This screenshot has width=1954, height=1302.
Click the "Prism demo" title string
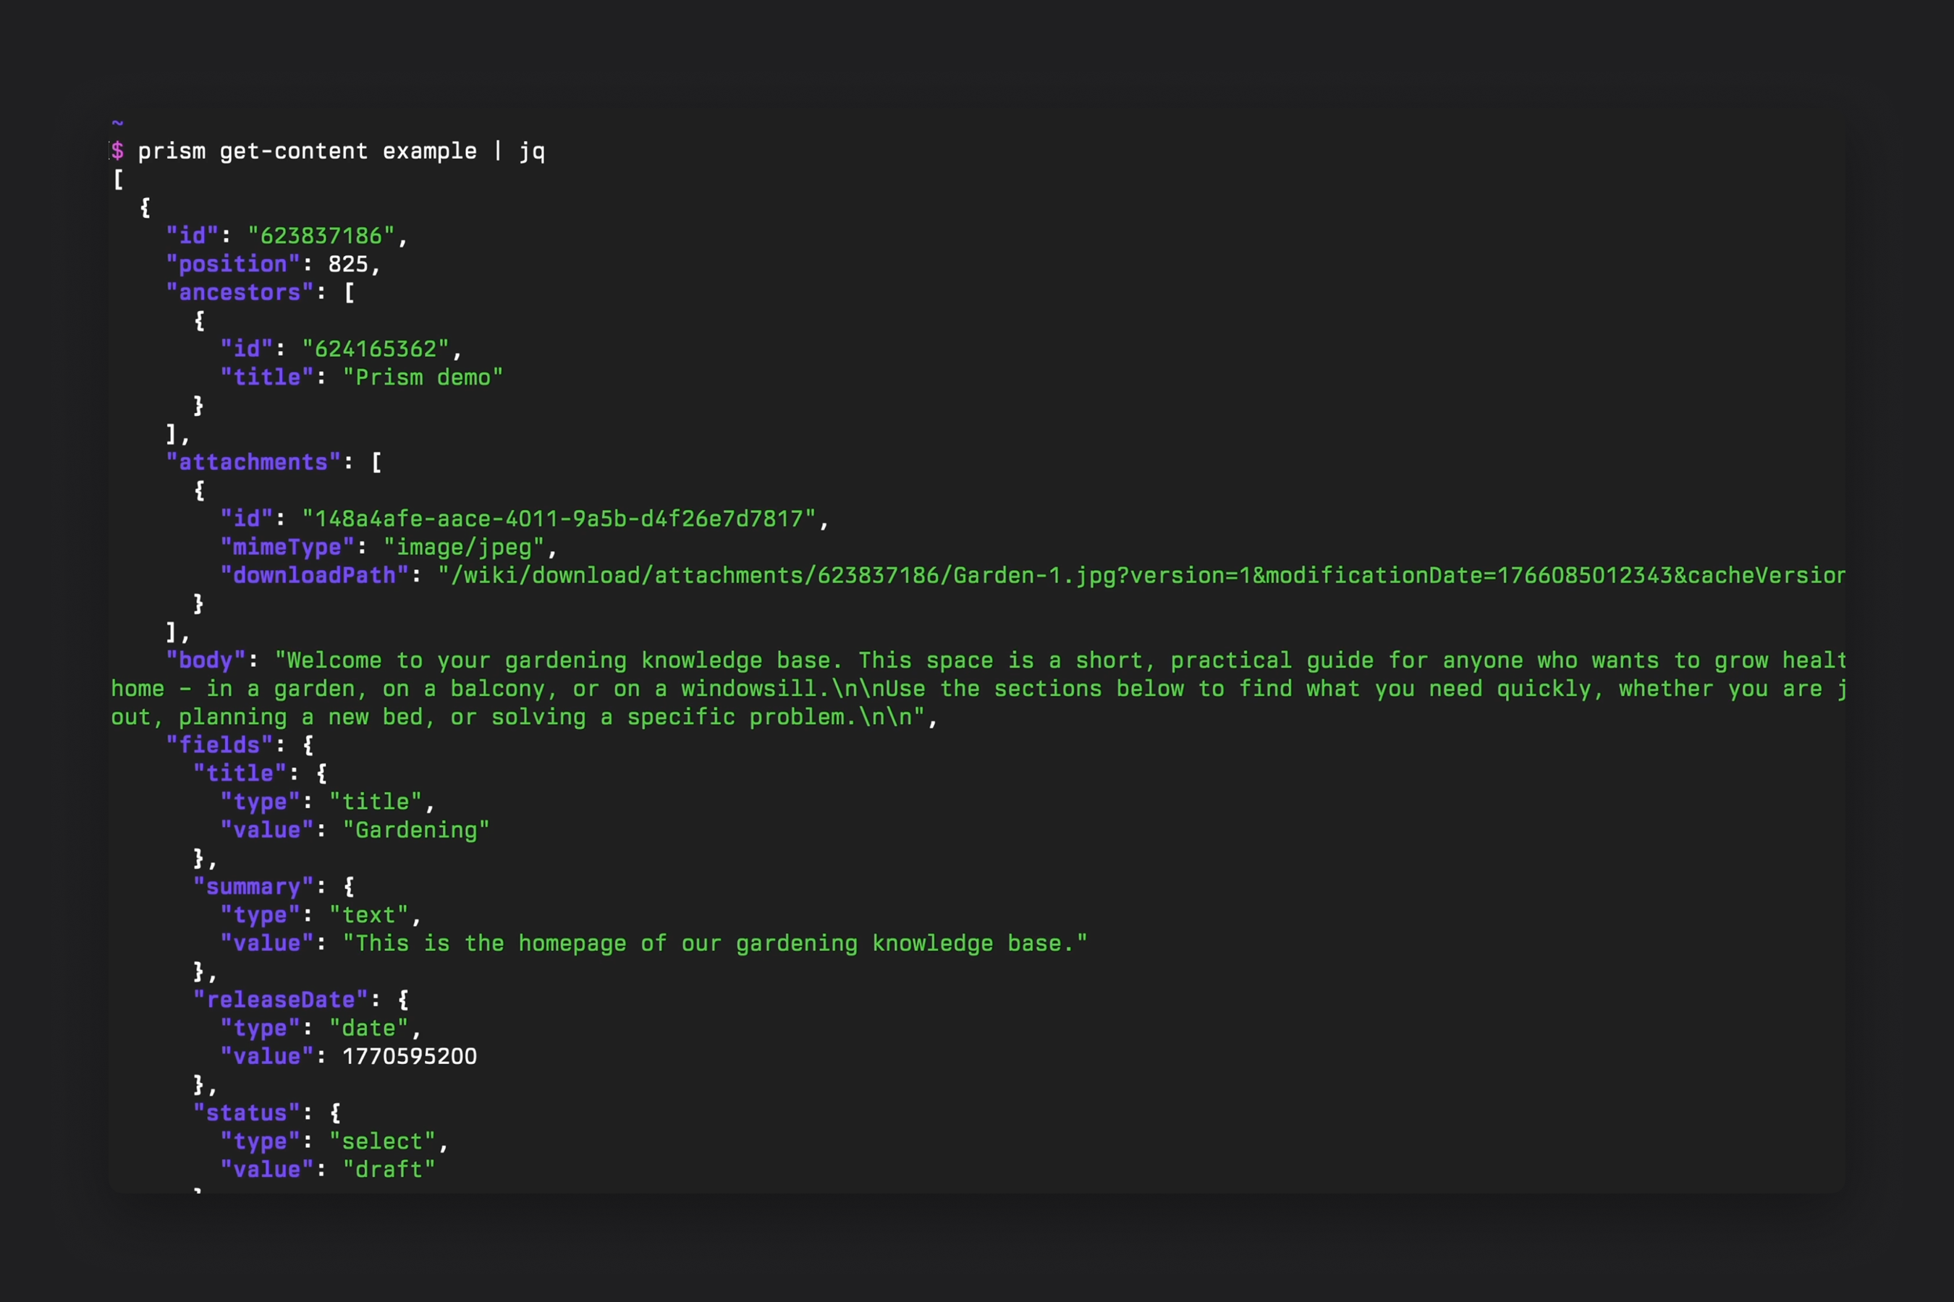422,377
